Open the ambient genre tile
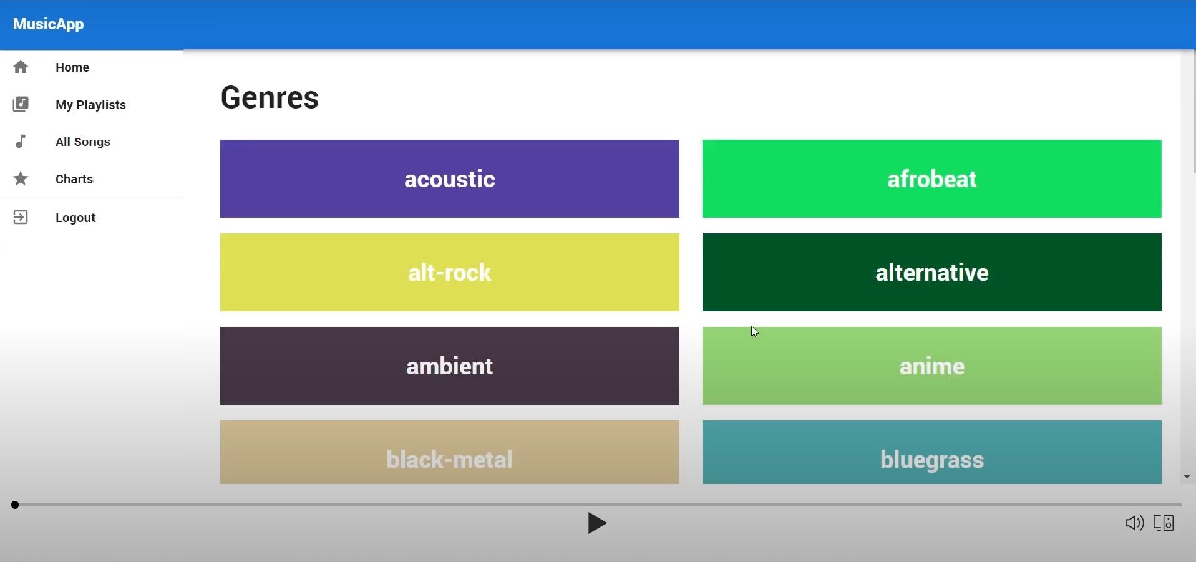The image size is (1196, 562). coord(449,366)
